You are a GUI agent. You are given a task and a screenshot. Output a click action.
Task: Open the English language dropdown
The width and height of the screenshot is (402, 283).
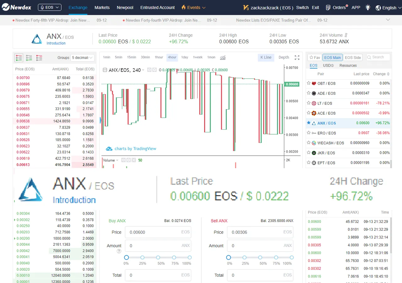389,8
